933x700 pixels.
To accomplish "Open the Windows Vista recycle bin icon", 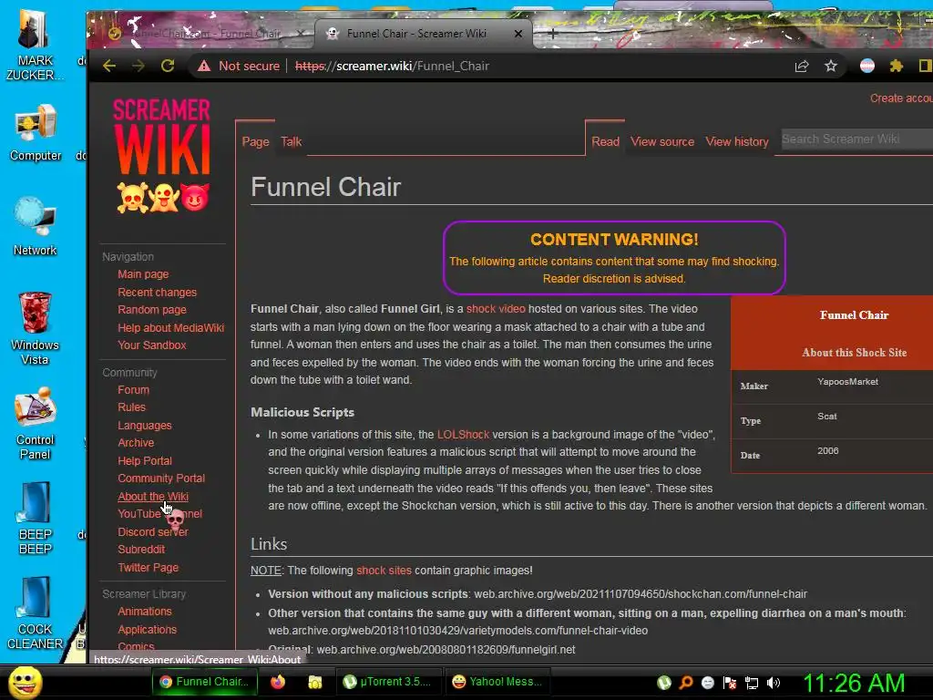I will click(x=35, y=328).
